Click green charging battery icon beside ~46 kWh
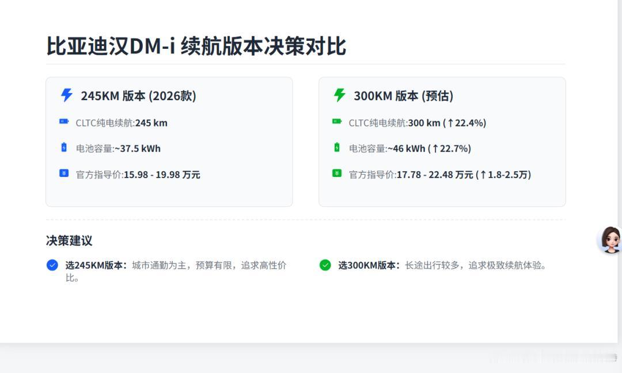This screenshot has width=622, height=373. [337, 147]
